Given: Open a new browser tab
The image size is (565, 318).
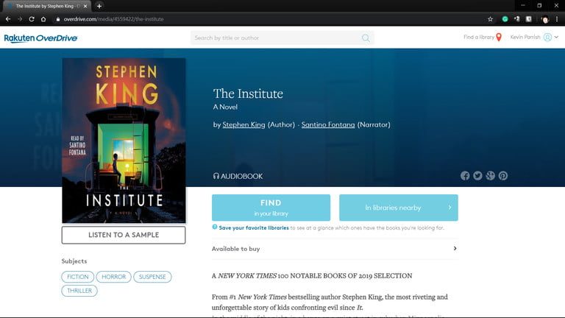Looking at the screenshot, I should tap(99, 6).
